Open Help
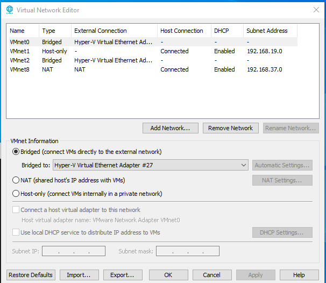The height and width of the screenshot is (283, 326). (299, 275)
